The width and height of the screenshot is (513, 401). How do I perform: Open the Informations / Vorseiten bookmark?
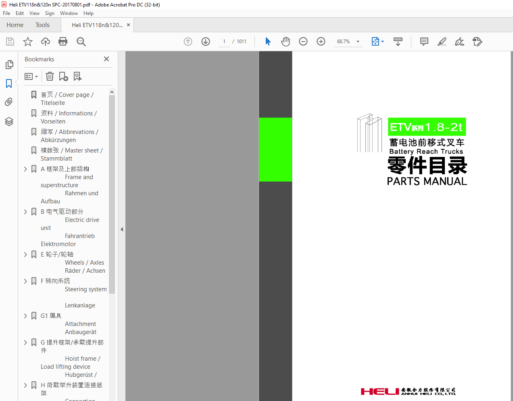pyautogui.click(x=69, y=117)
